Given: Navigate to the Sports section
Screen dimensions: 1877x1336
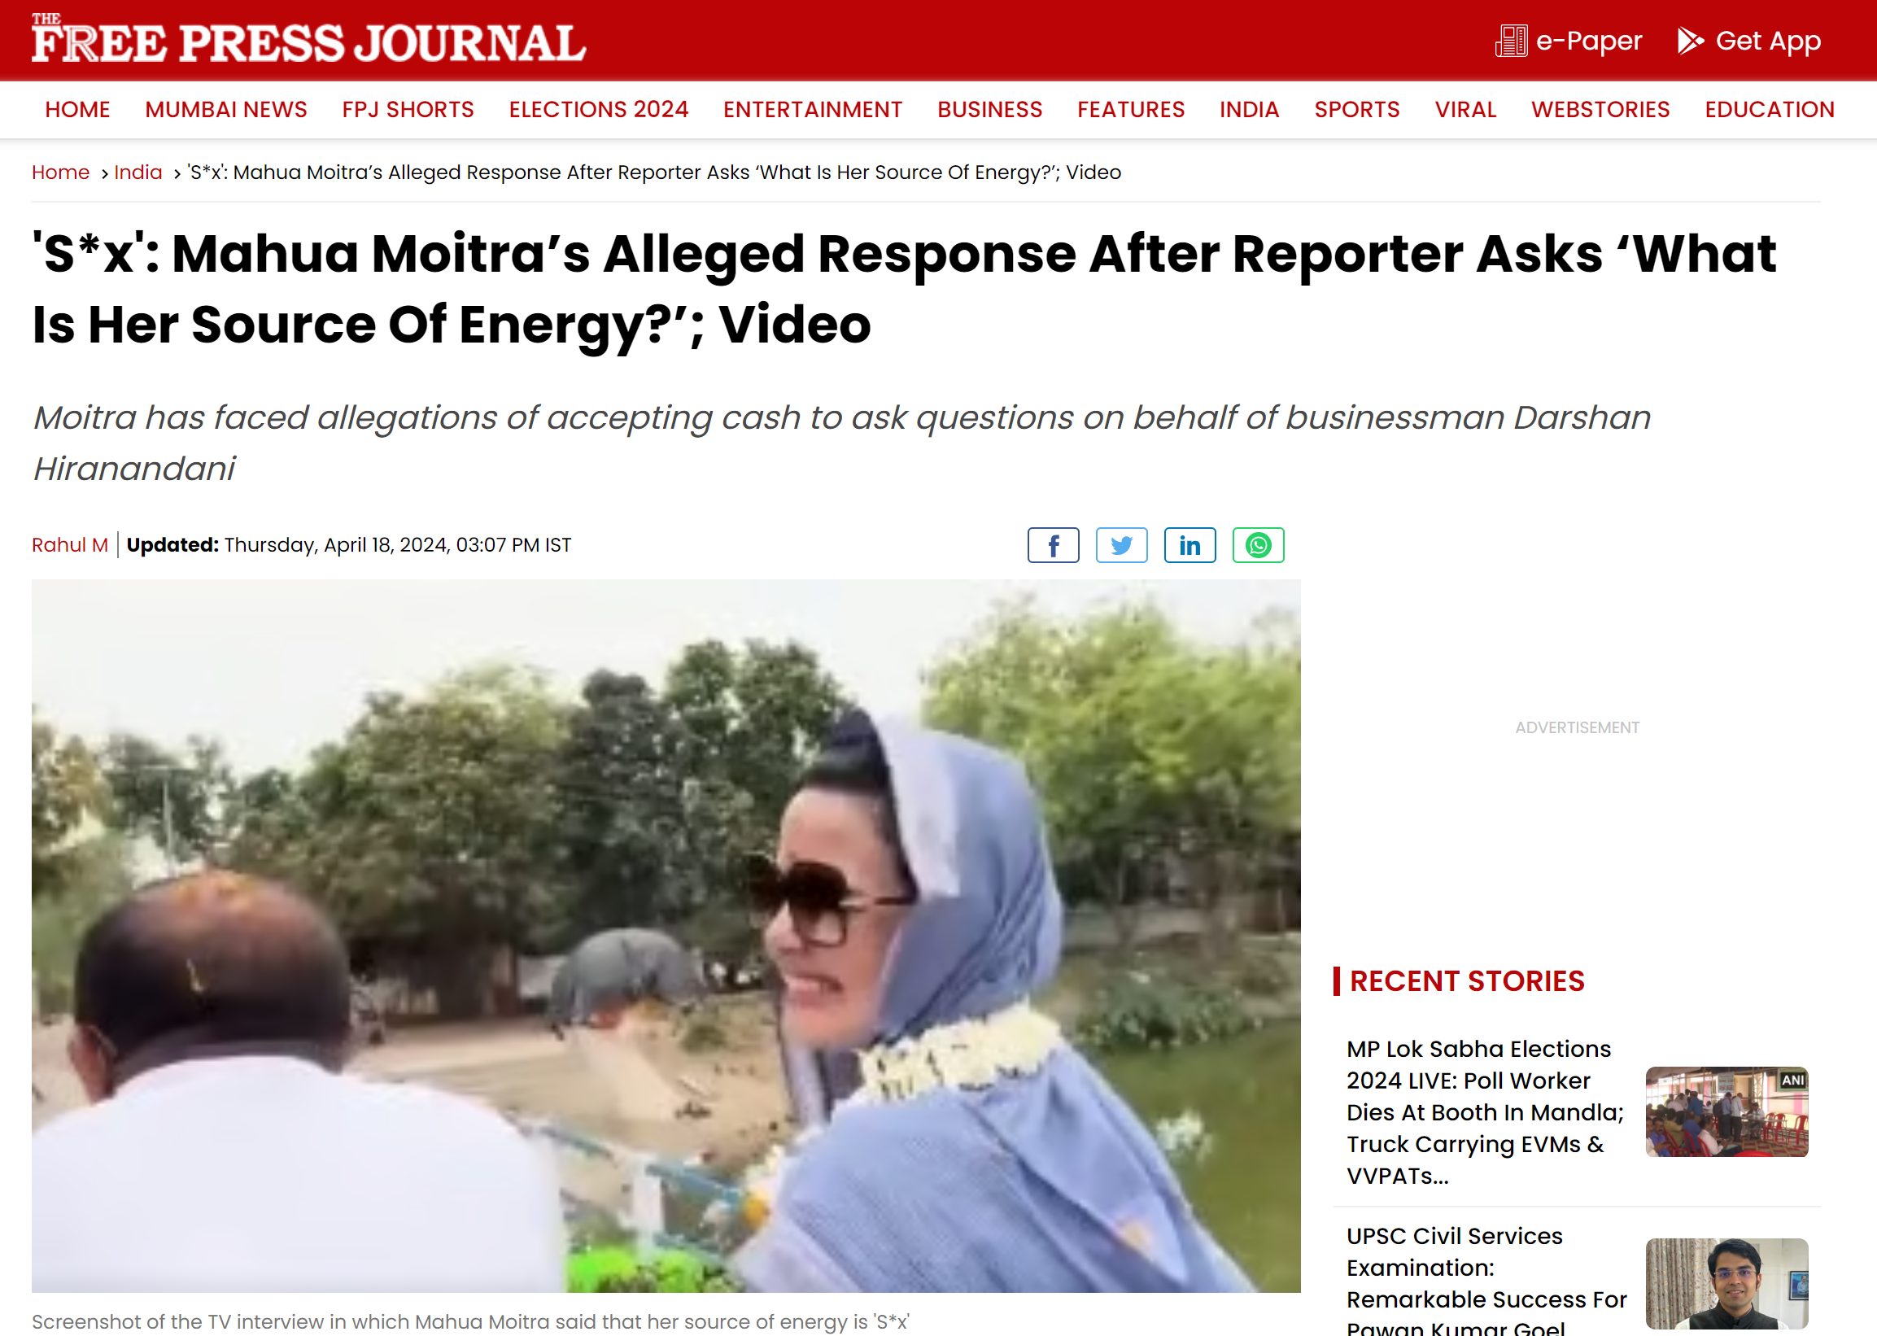Looking at the screenshot, I should click(1356, 109).
